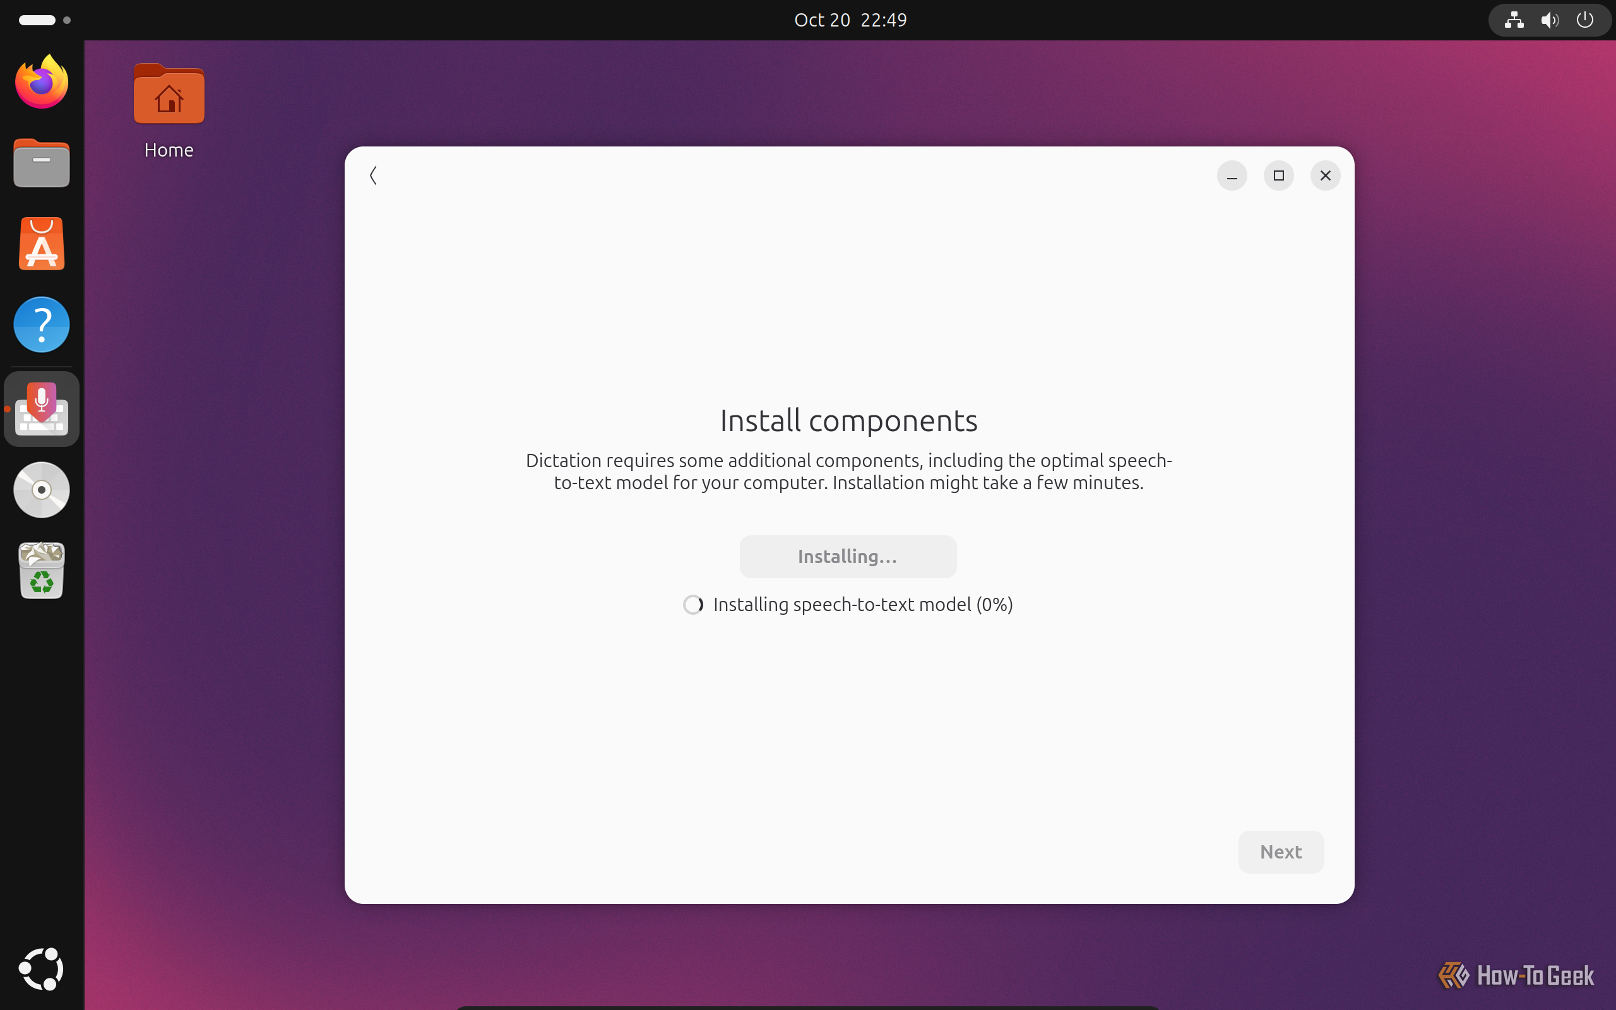Close the dictation setup window
Image resolution: width=1616 pixels, height=1010 pixels.
point(1326,175)
